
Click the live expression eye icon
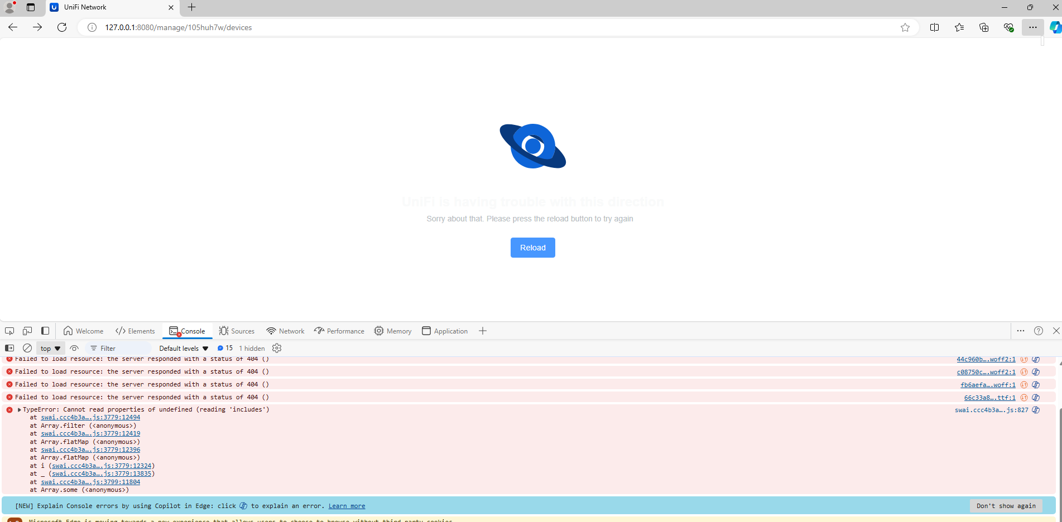click(74, 348)
